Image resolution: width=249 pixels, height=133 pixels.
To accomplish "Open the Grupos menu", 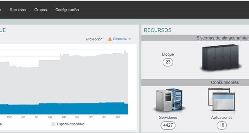I will click(40, 10).
